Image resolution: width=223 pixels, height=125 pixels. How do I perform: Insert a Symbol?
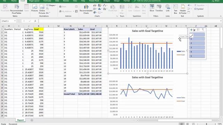pyautogui.click(x=199, y=9)
